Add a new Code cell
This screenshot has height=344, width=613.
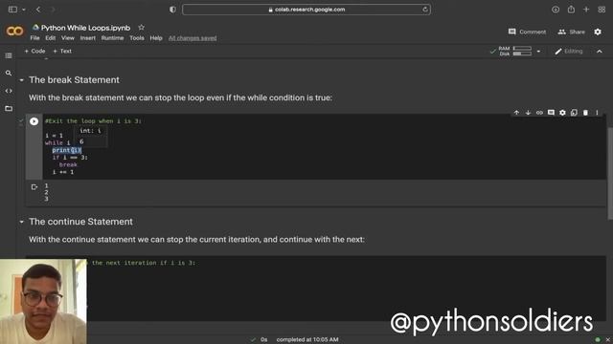[34, 51]
